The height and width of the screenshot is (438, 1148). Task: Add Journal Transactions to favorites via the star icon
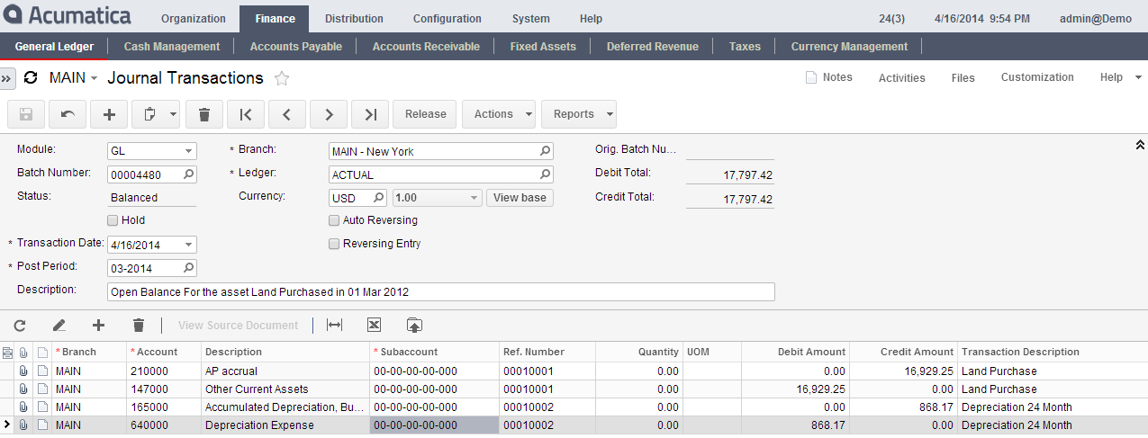click(x=282, y=78)
